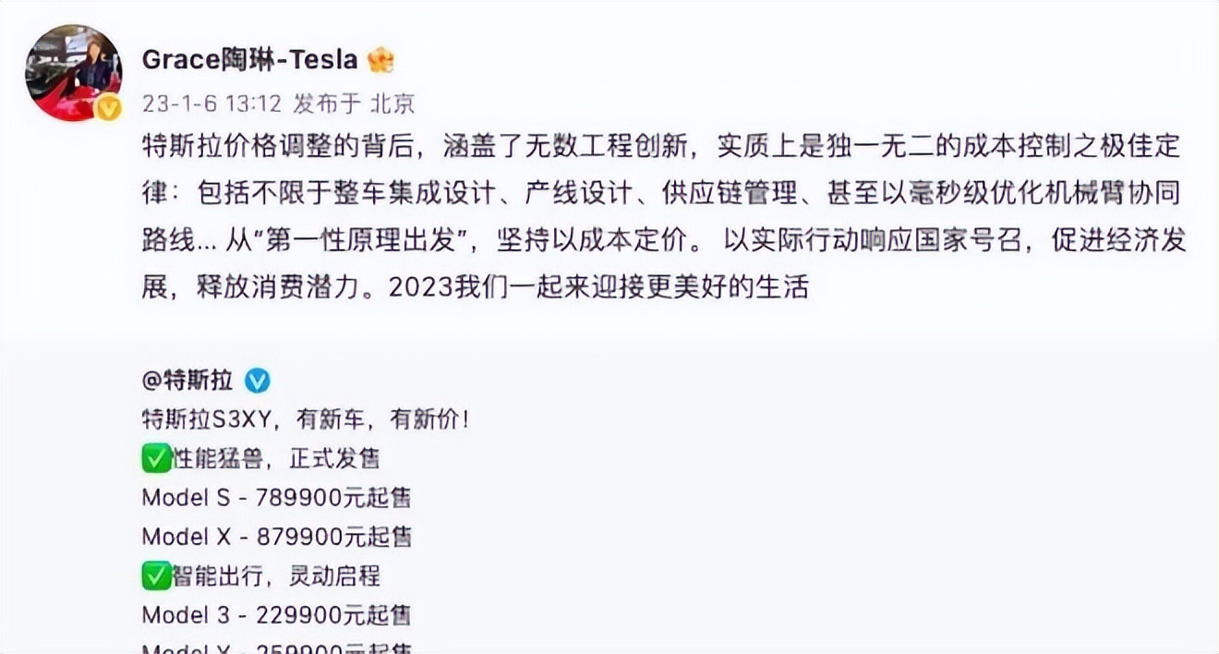This screenshot has width=1219, height=654.
Task: Click the blue verified badge beside @特斯拉
Action: click(x=257, y=381)
